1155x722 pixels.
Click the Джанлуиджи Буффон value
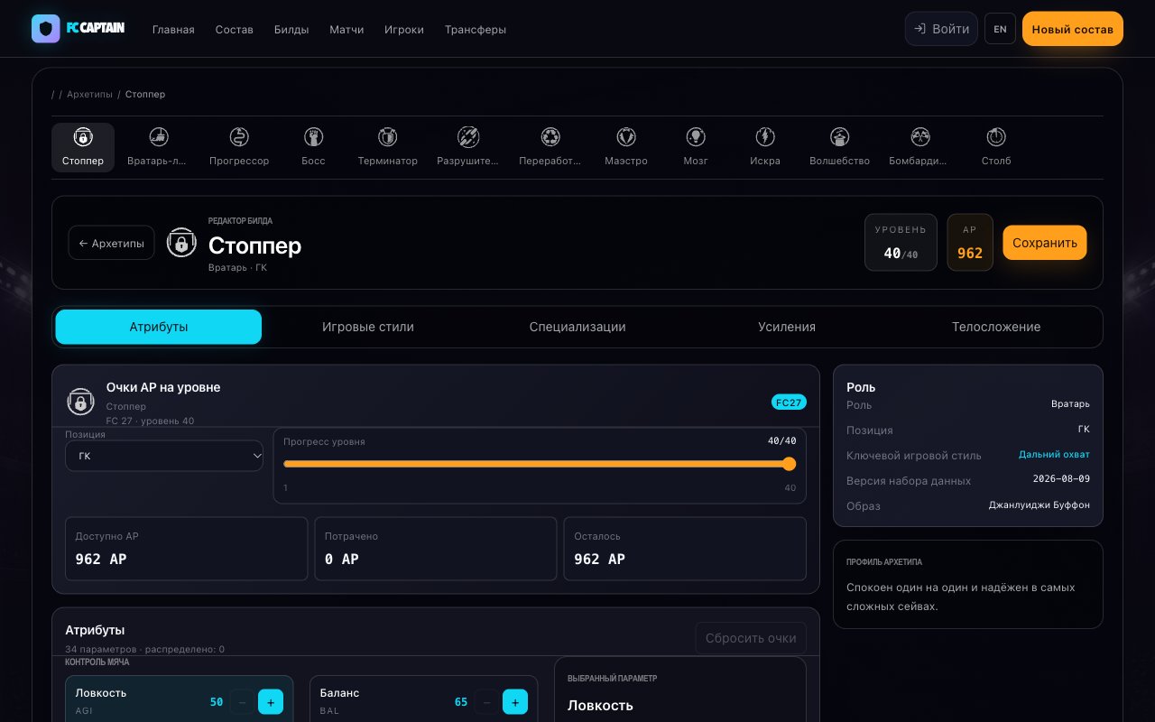(1039, 505)
